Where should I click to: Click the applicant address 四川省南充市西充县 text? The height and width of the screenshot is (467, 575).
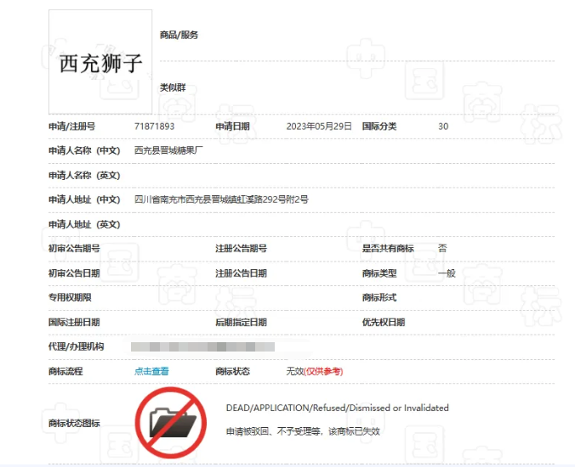pos(221,200)
